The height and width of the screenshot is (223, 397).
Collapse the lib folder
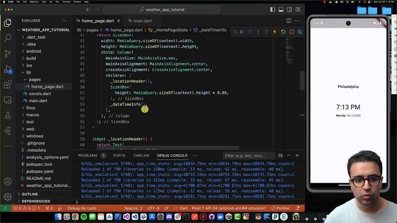pyautogui.click(x=44, y=72)
